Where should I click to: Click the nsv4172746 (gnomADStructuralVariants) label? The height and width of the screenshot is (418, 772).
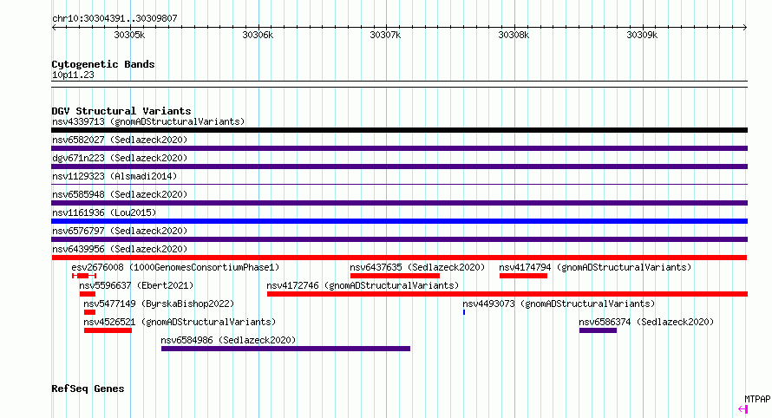(x=363, y=285)
